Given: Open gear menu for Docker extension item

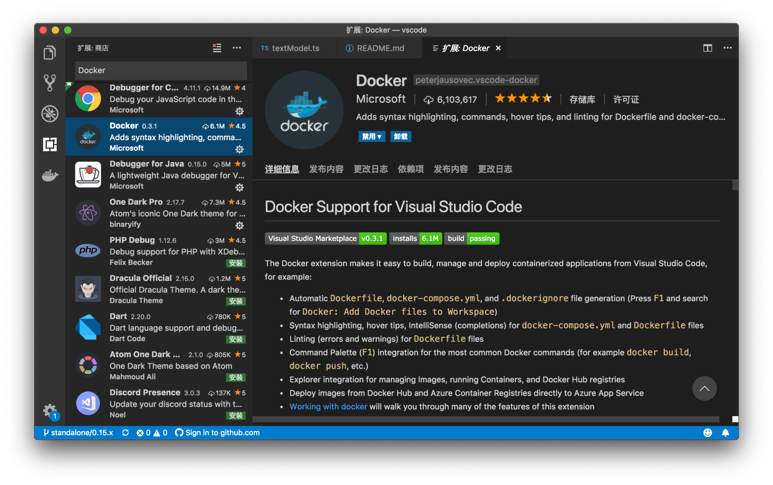Looking at the screenshot, I should [240, 149].
